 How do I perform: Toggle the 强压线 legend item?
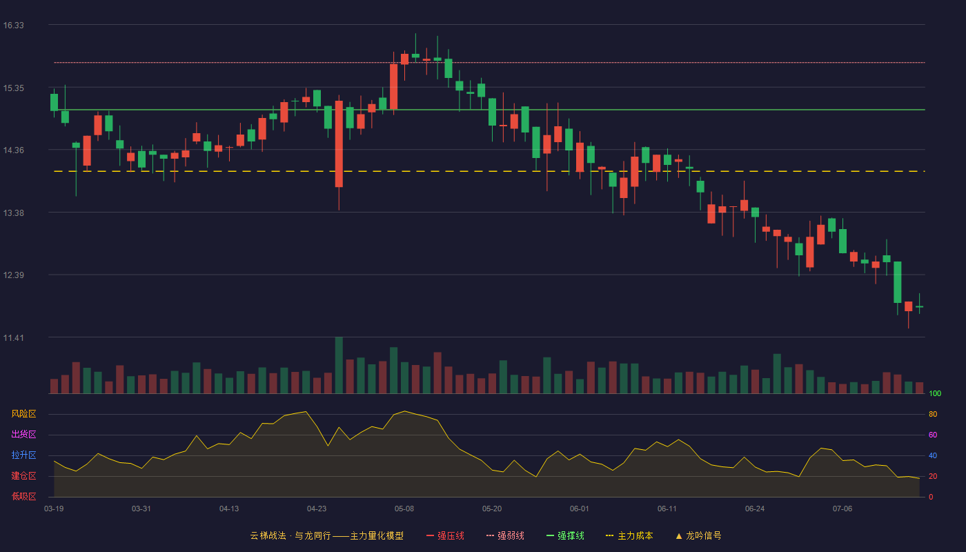click(445, 535)
